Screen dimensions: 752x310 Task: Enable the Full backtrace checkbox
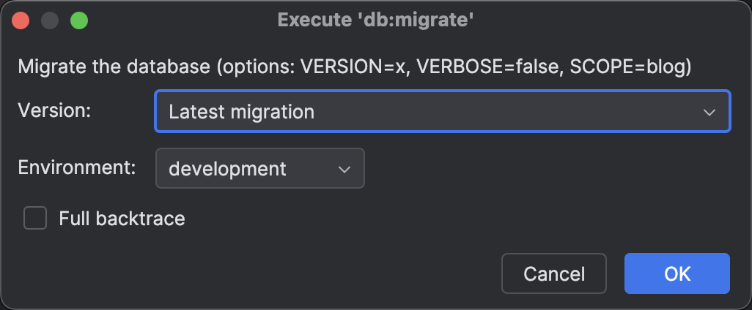coord(35,218)
